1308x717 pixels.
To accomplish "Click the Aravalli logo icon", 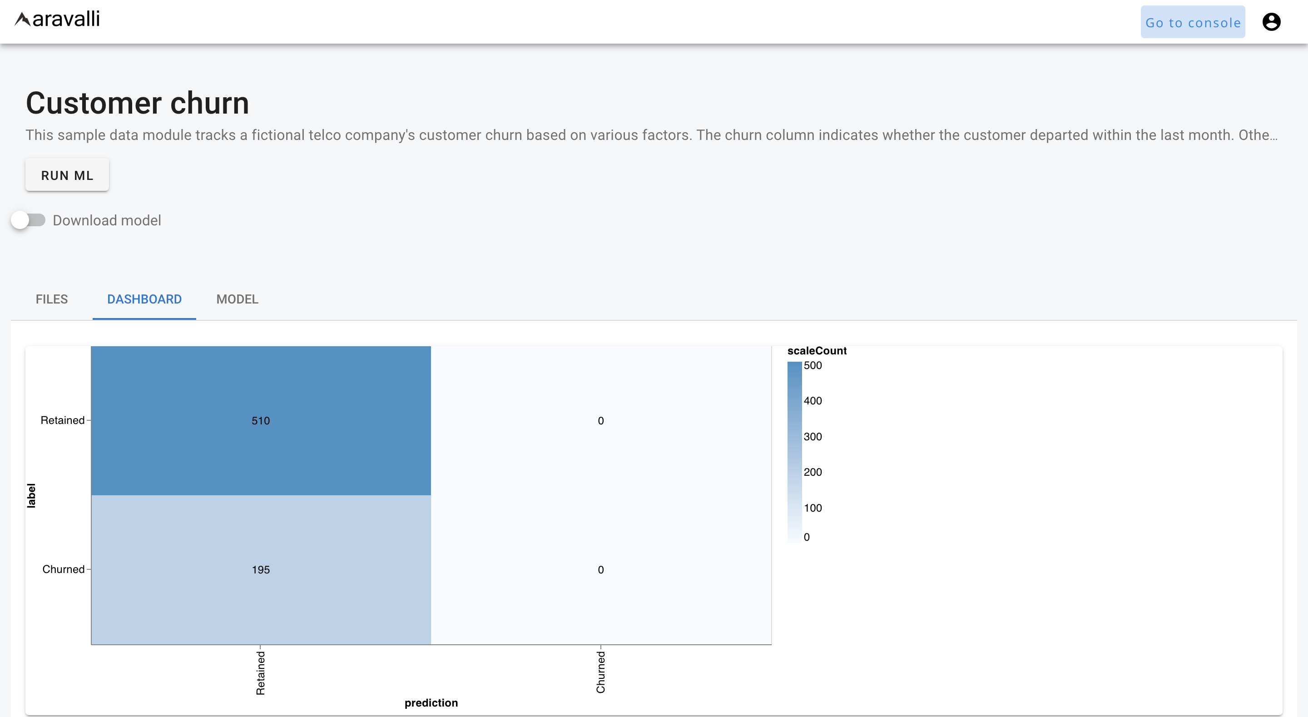I will click(x=22, y=19).
